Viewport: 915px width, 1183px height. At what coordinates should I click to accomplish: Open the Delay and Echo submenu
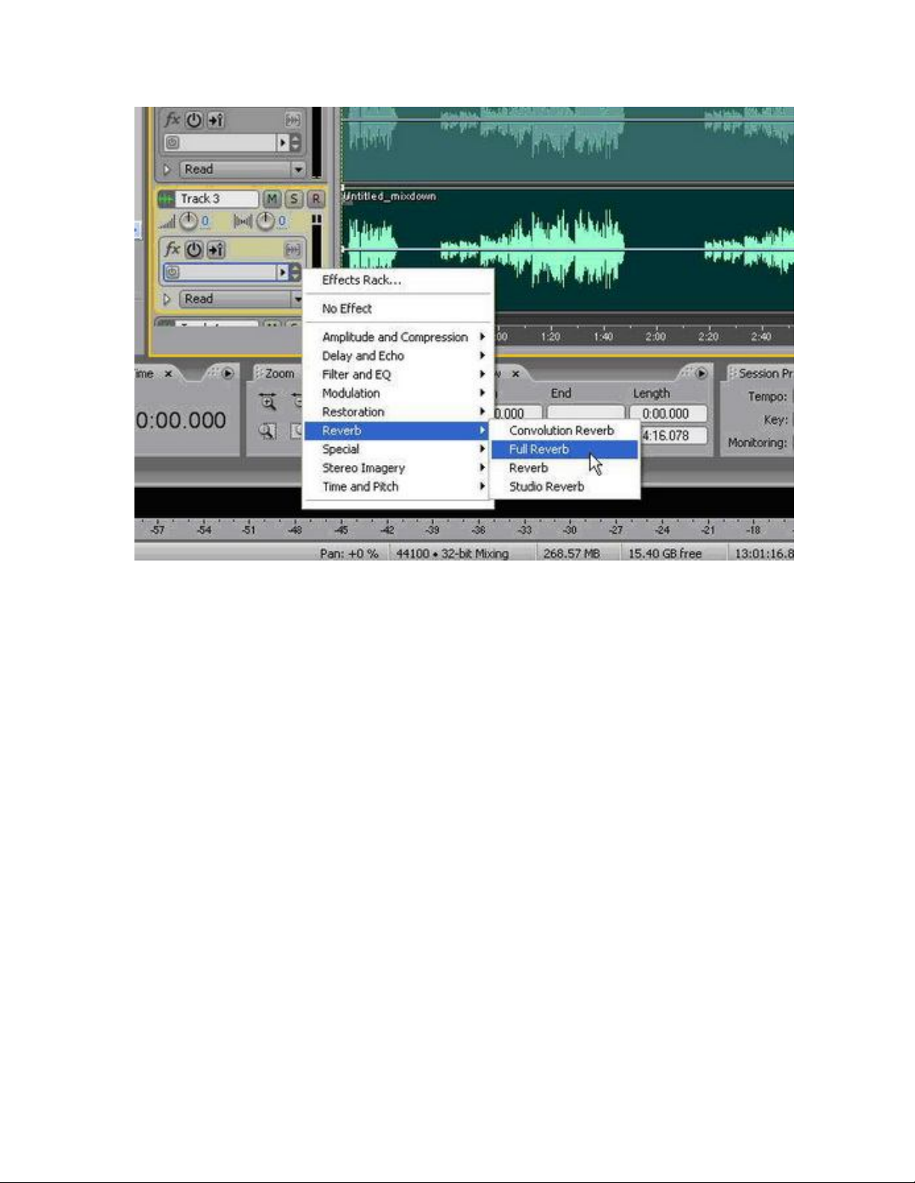pyautogui.click(x=363, y=356)
